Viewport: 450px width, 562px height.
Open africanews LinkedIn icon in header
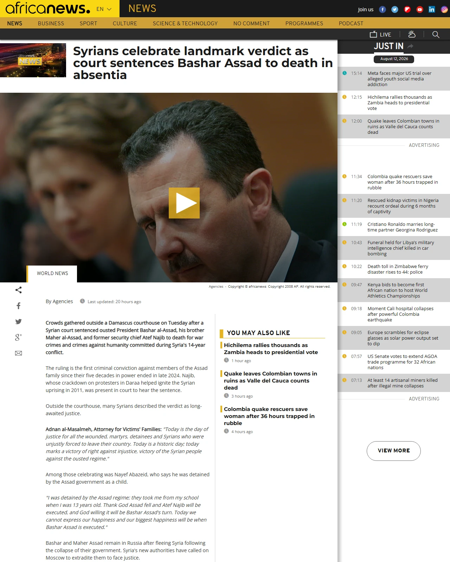[432, 9]
